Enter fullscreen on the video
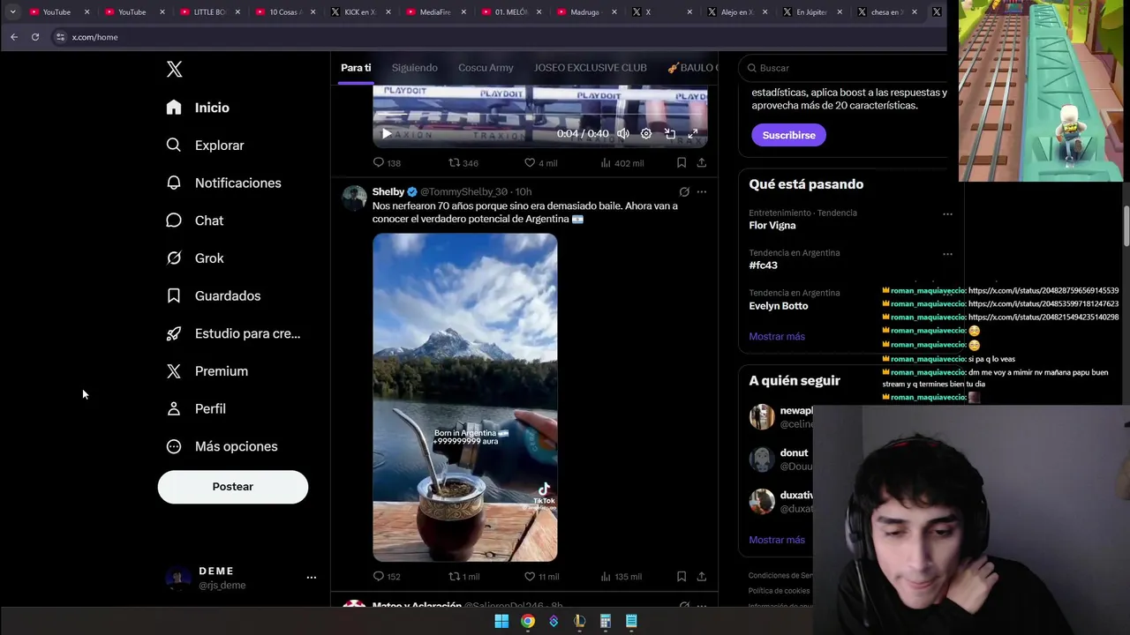Viewport: 1130px width, 635px height. coord(693,134)
